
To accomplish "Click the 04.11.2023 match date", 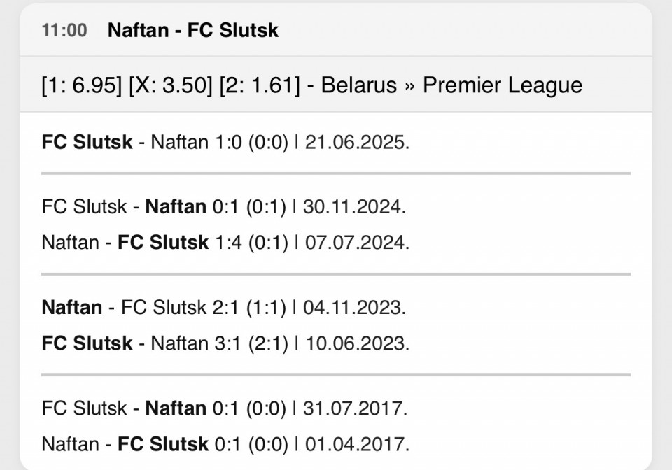I will click(354, 307).
